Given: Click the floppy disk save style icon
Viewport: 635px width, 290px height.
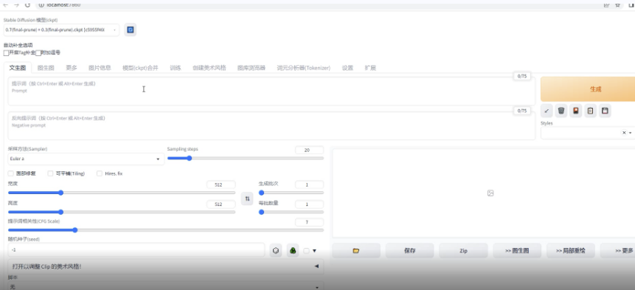Looking at the screenshot, I should click(x=605, y=111).
